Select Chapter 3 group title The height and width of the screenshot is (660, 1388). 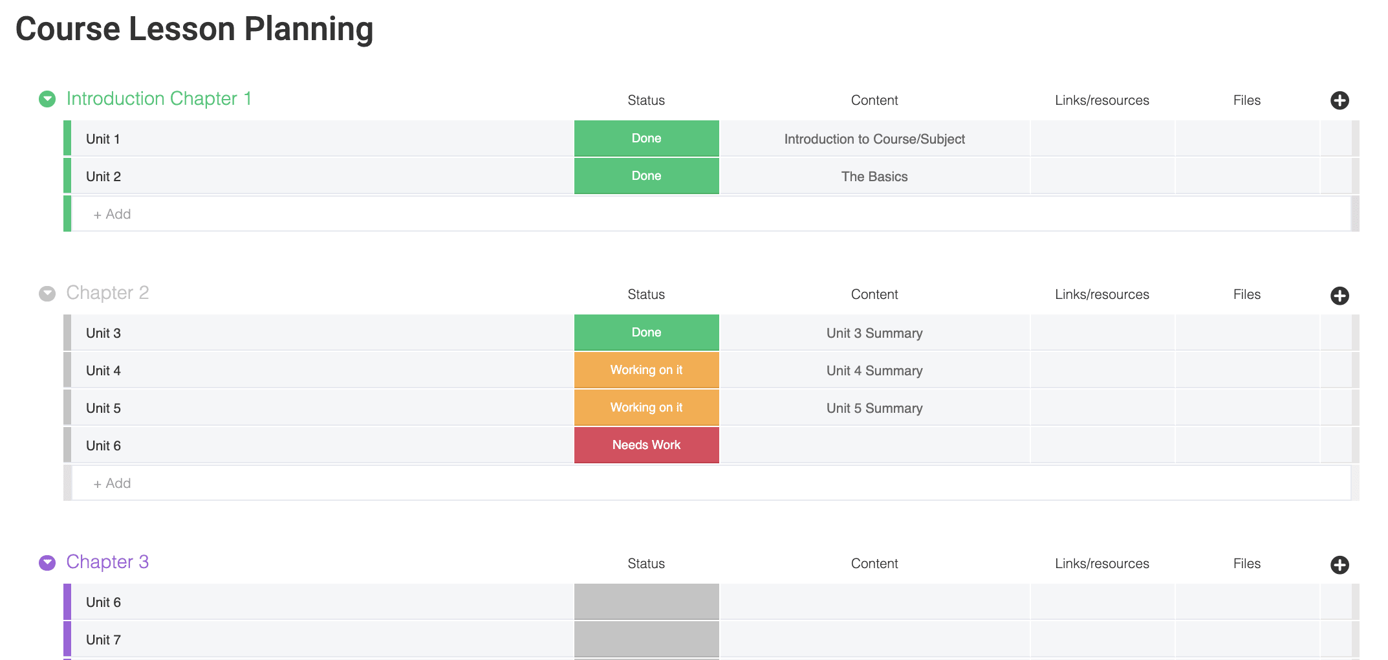tap(107, 562)
